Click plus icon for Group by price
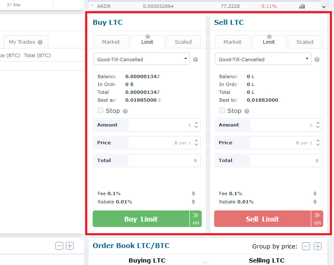Screen dimensions: 334x265 (317, 246)
